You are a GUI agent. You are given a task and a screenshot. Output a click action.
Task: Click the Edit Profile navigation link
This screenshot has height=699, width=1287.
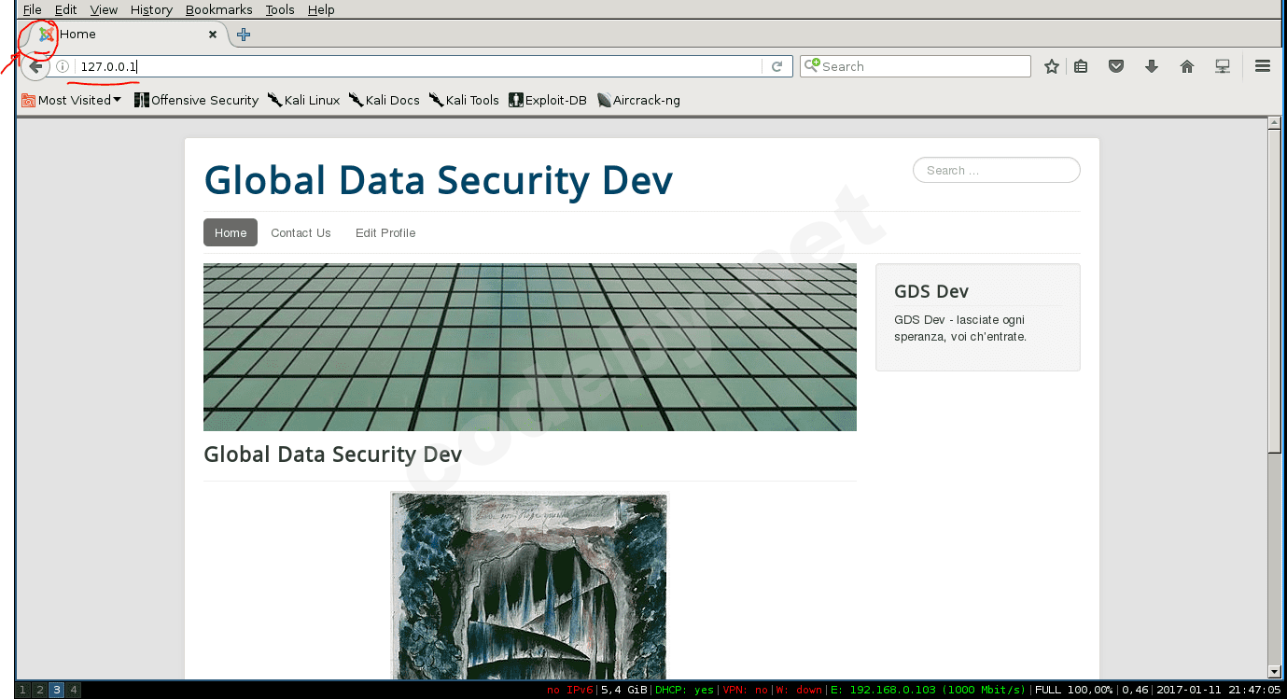pos(385,233)
